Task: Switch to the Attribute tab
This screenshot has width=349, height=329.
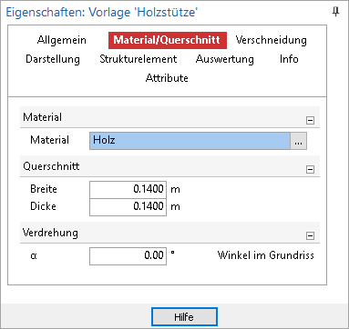Action: (167, 78)
